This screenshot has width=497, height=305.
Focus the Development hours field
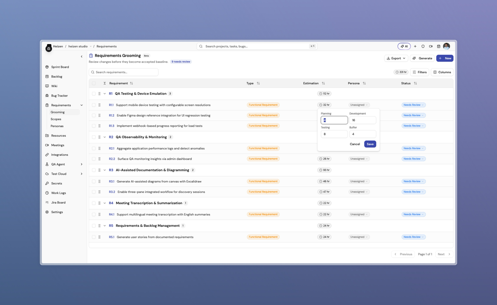click(x=363, y=120)
